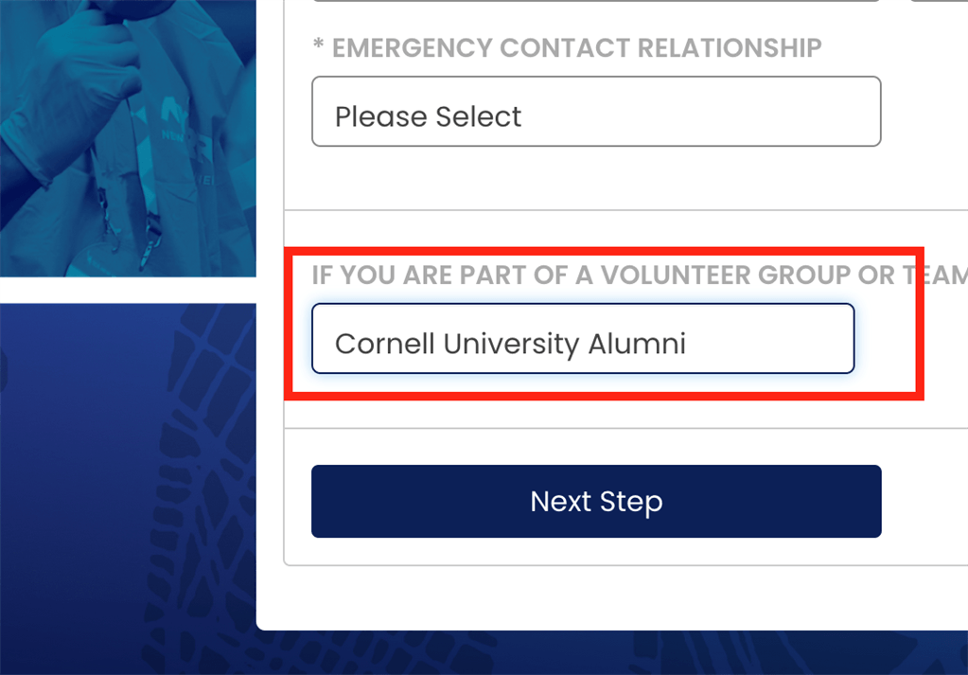Click the divider line above the Next Step button
Image resolution: width=968 pixels, height=675 pixels.
626,428
